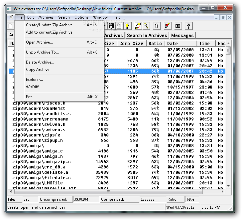Restore the inner archive child window
Viewport: 242px width, 220px height.
pyautogui.click(x=223, y=17)
